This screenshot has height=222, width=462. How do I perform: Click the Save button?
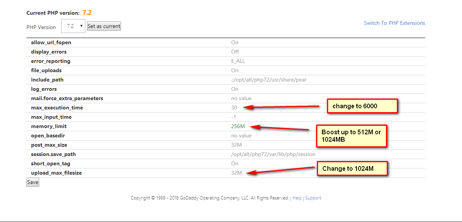[x=33, y=182]
